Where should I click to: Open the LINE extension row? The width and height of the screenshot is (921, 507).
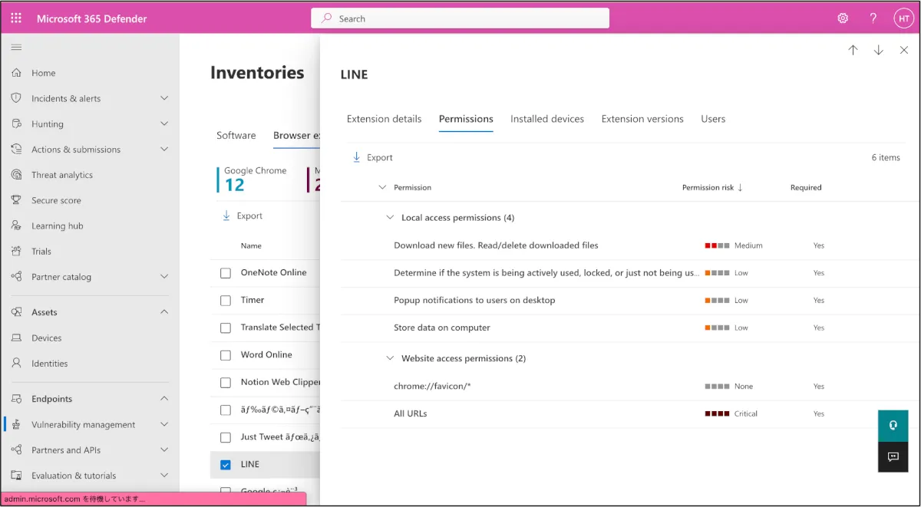(250, 465)
